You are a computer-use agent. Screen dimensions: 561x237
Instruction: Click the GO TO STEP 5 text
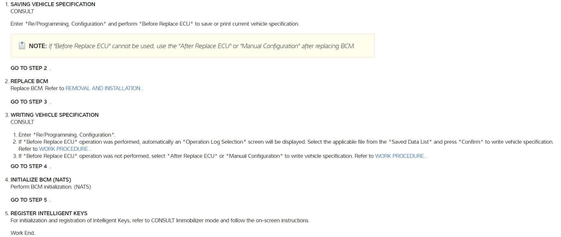click(29, 200)
